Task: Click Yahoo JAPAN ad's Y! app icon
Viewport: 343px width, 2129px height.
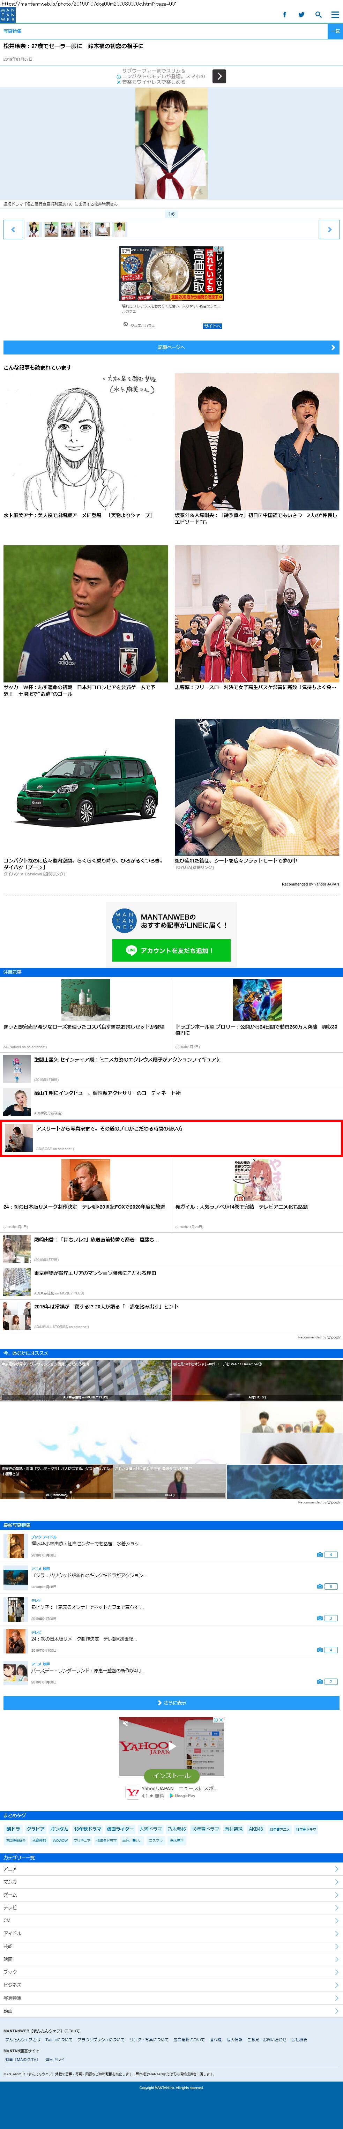Action: coord(132,1793)
